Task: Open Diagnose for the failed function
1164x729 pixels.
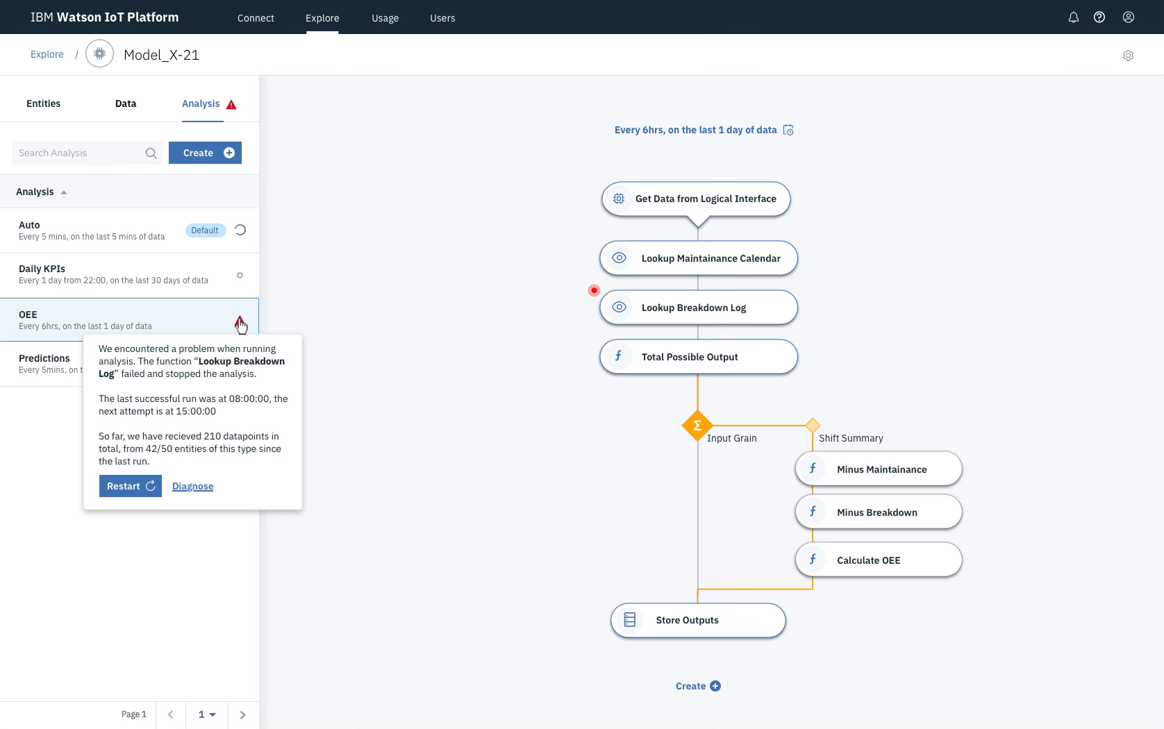Action: pyautogui.click(x=192, y=486)
